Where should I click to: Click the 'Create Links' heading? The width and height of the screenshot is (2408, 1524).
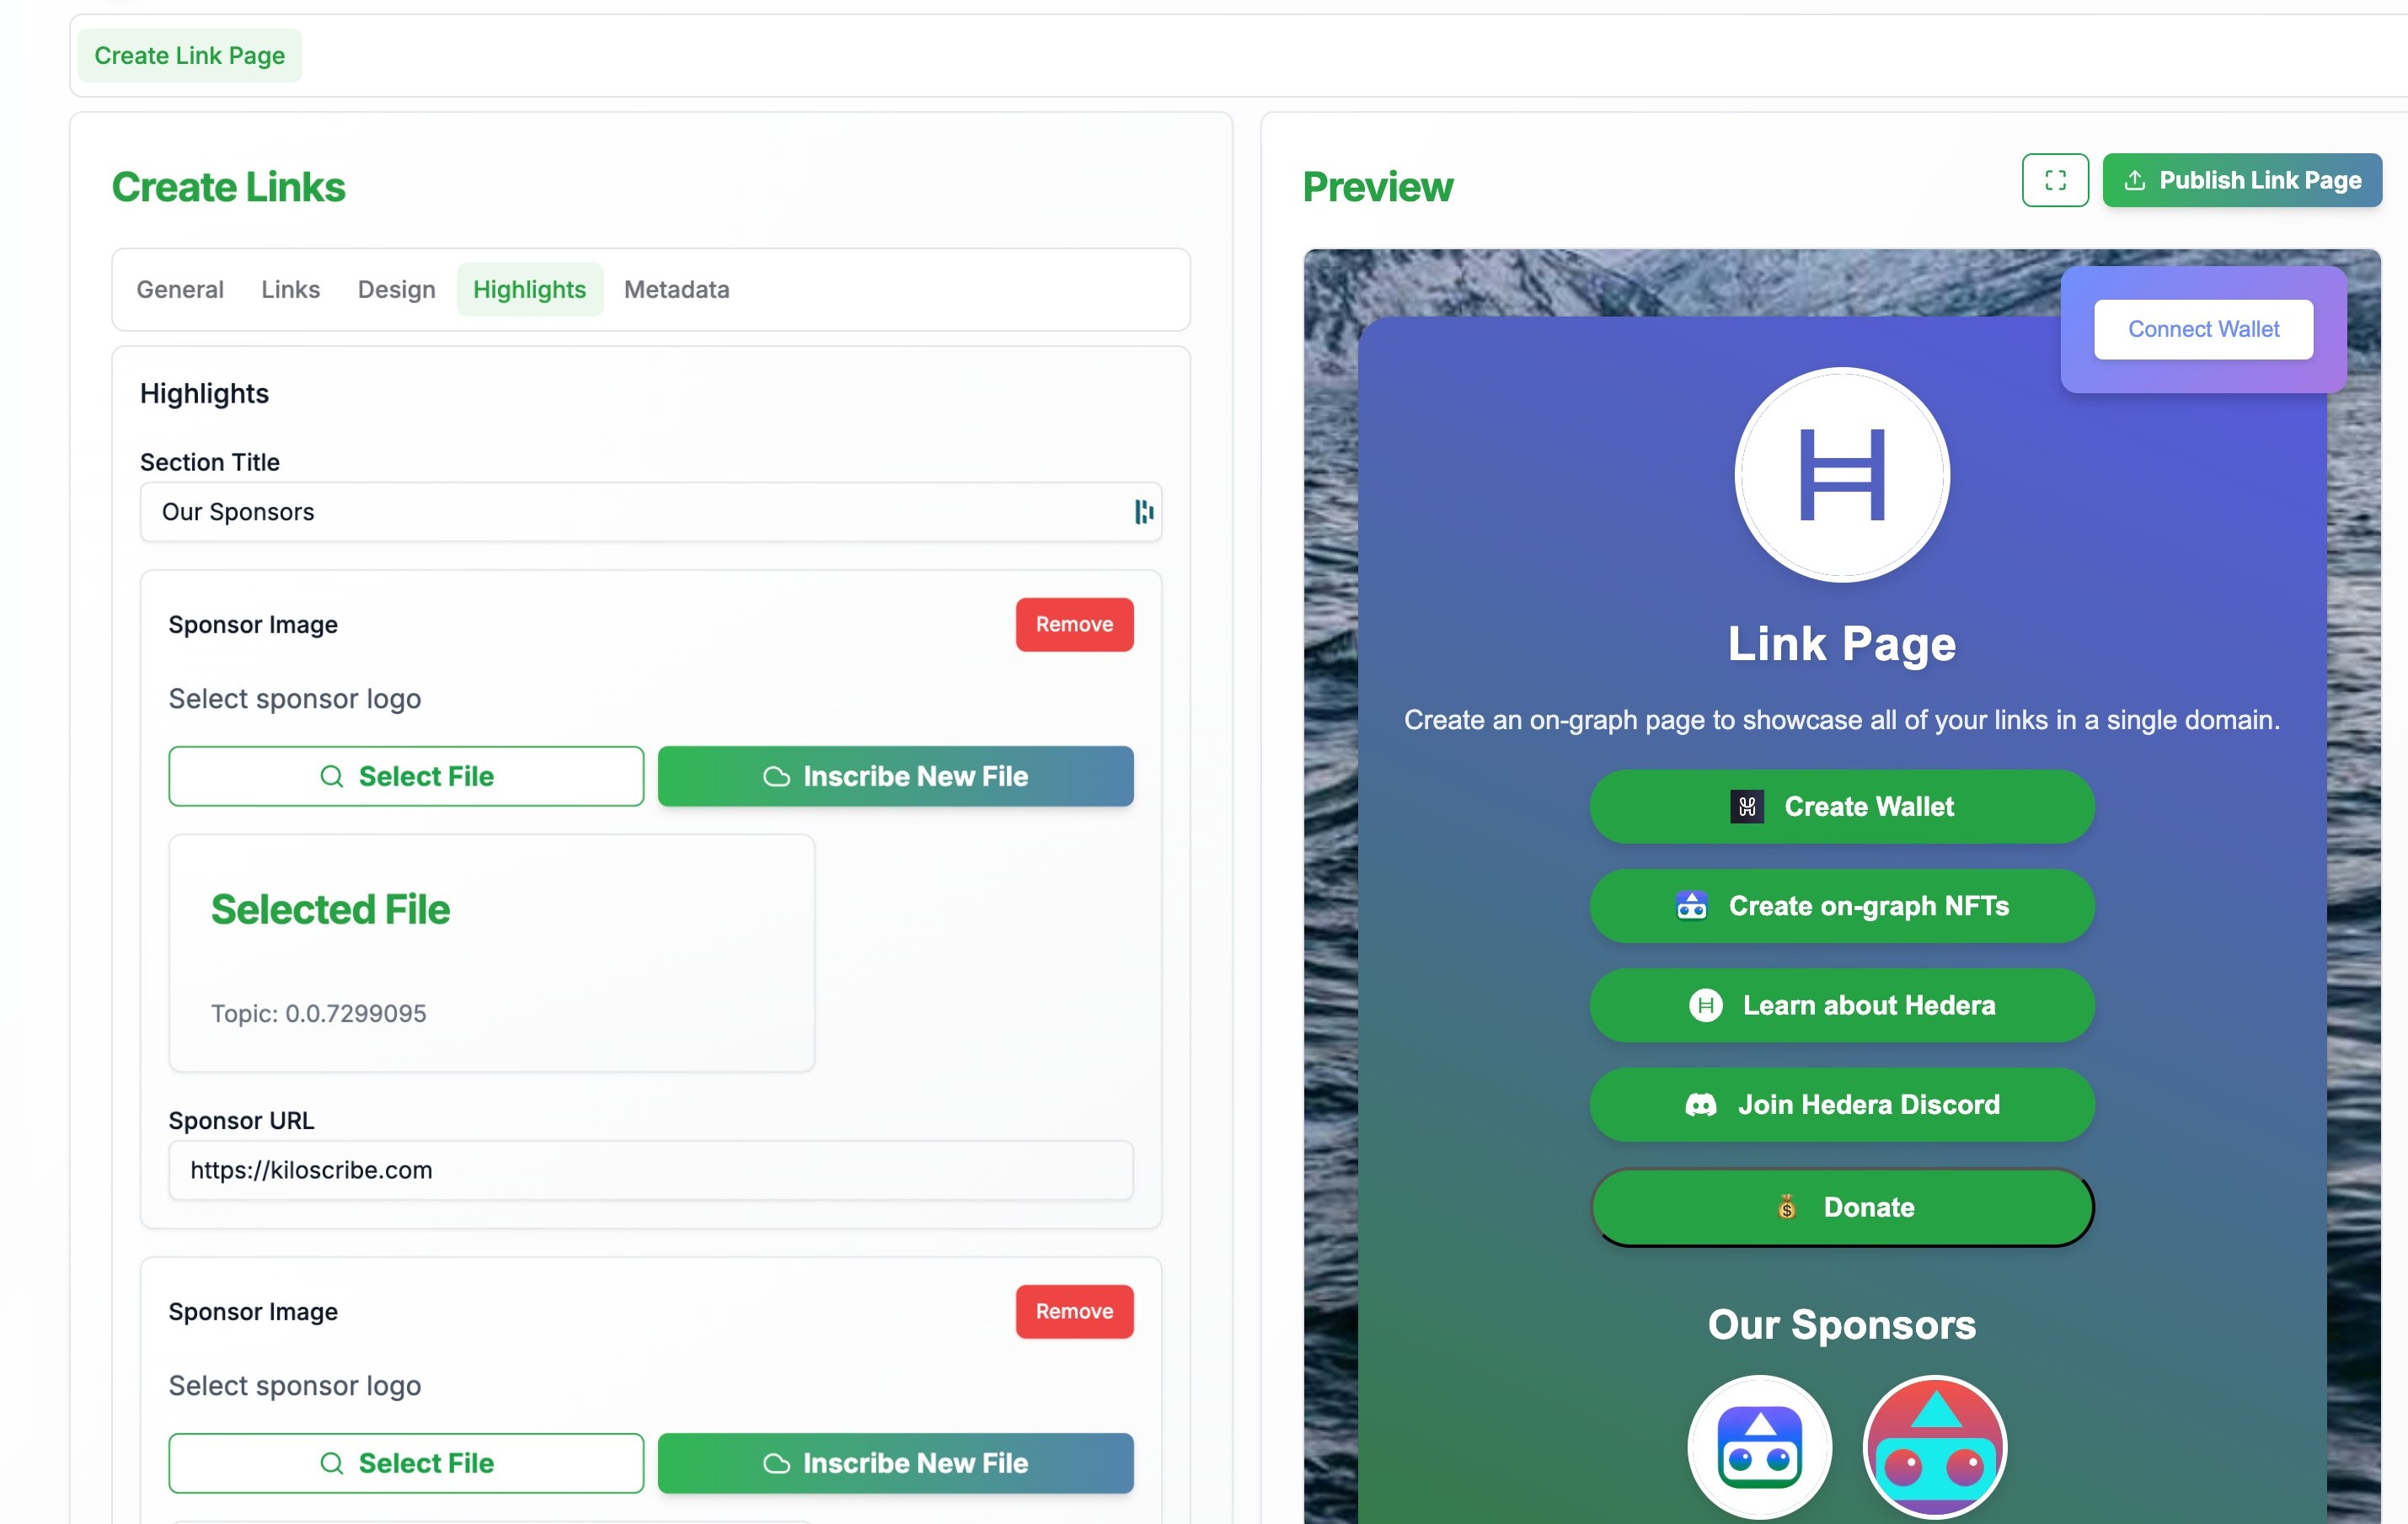228,187
